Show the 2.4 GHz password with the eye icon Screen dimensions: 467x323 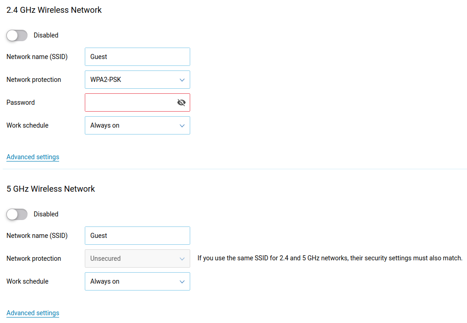[x=181, y=102]
